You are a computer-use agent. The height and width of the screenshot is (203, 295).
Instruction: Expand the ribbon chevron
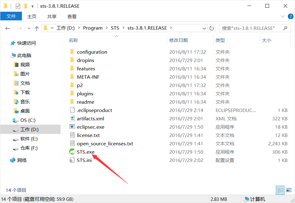tap(282, 16)
